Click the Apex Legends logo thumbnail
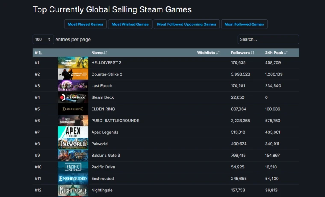This screenshot has height=197, width=325. 73,132
